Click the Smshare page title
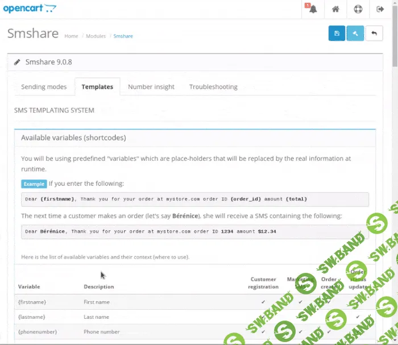The image size is (398, 345). coord(33,33)
